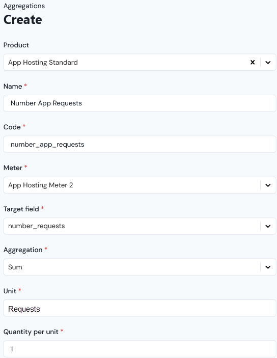Focus the Unit field containing Requests
This screenshot has width=277, height=358.
click(x=140, y=308)
